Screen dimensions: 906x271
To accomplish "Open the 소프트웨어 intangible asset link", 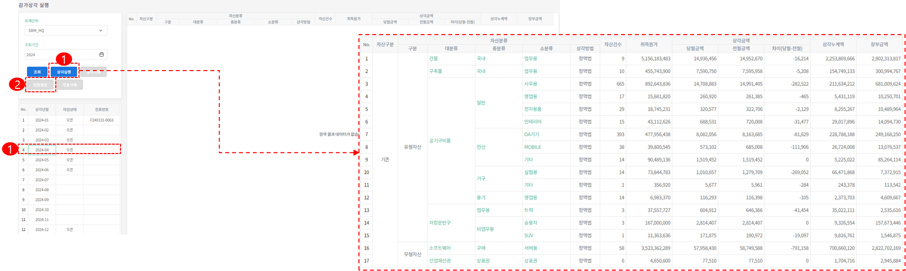I will click(440, 248).
